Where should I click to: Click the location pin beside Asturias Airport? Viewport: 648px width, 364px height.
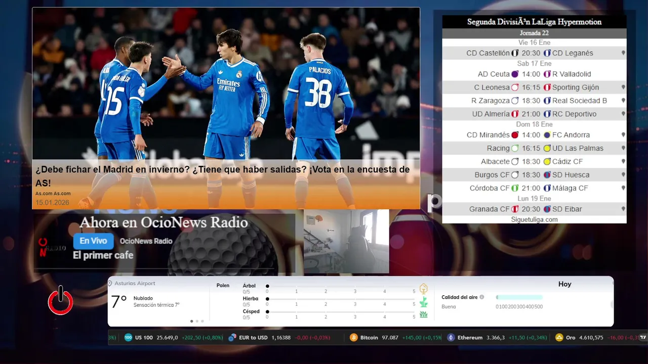click(110, 284)
